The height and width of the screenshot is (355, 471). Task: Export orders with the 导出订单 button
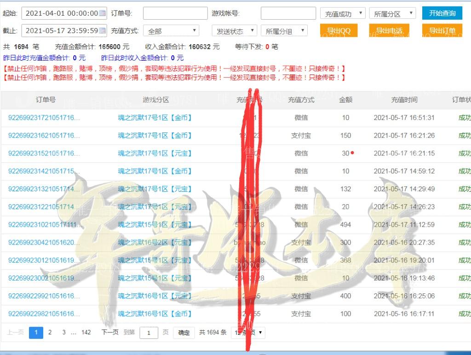tap(442, 31)
